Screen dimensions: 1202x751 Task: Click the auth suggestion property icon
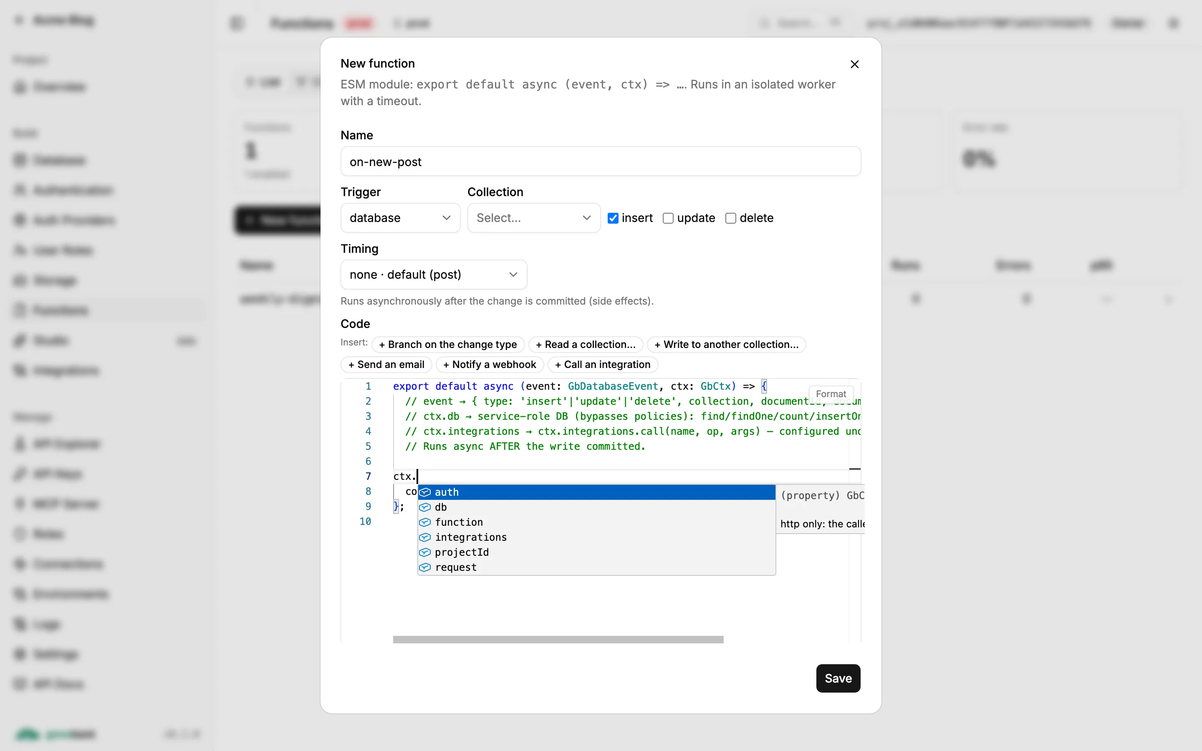tap(425, 492)
